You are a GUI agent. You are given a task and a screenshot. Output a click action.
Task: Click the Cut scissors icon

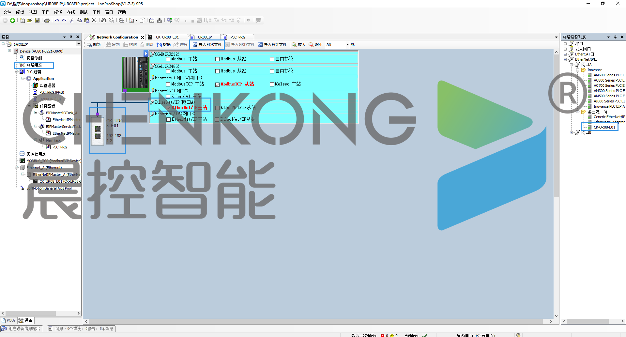pos(71,20)
